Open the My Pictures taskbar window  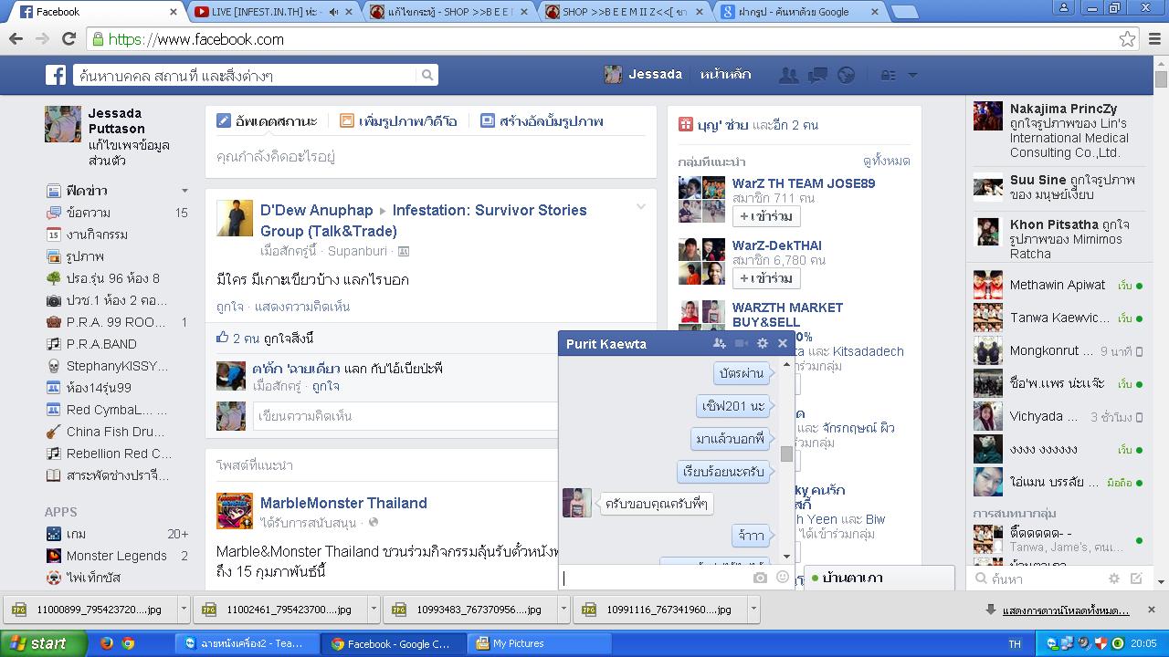coord(539,643)
